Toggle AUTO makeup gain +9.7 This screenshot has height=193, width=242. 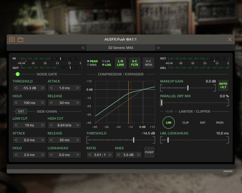pos(223,85)
